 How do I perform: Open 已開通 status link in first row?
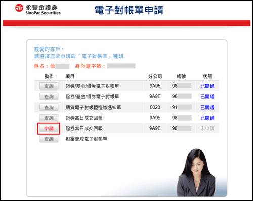(207, 86)
